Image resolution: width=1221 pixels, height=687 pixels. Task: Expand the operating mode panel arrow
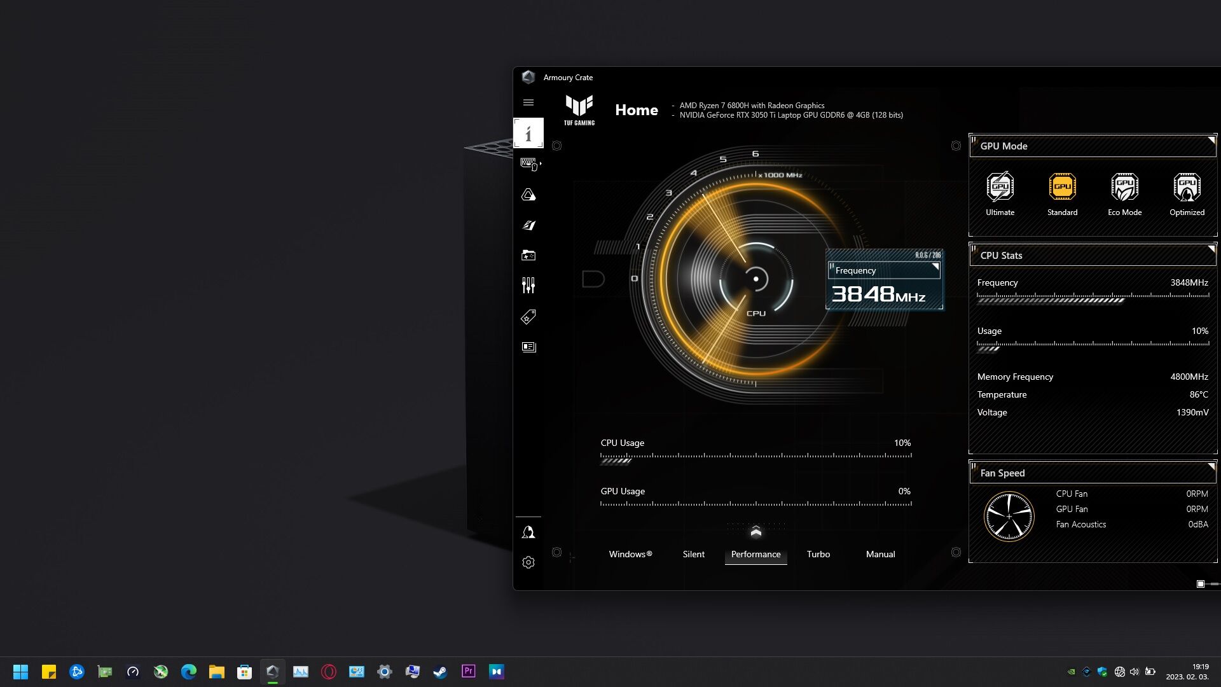coord(756,532)
